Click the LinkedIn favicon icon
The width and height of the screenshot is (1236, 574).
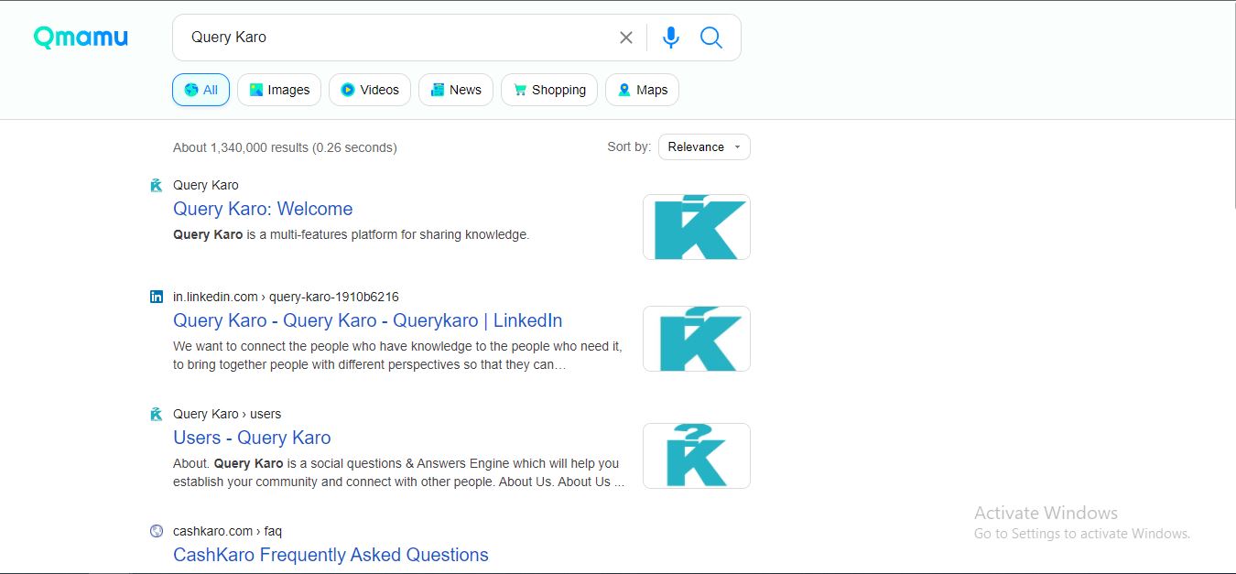click(156, 297)
